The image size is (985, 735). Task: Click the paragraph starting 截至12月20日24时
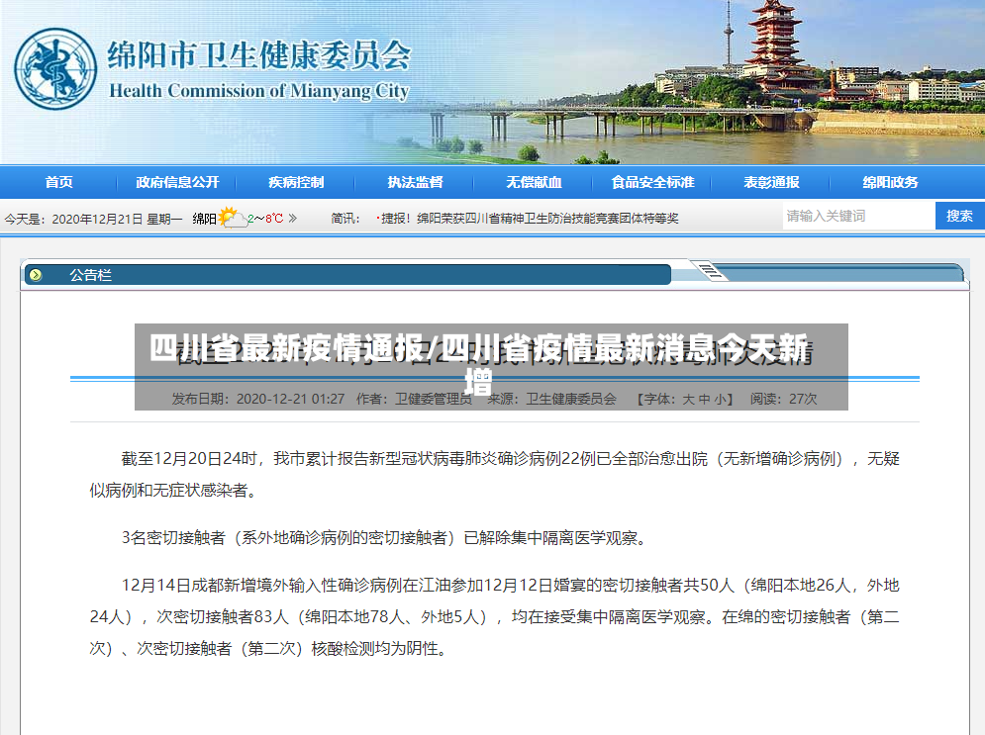[494, 475]
